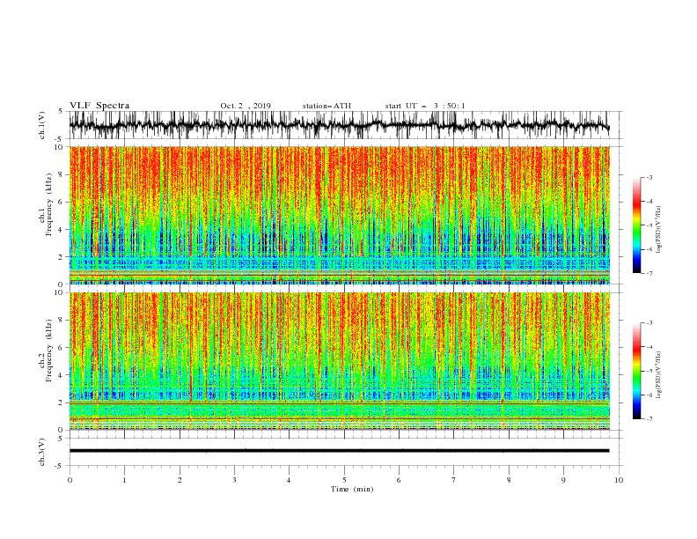Viewport: 697px width, 539px height.
Task: Click the "ch.1(V)" waveform axis label
Action: (x=42, y=125)
